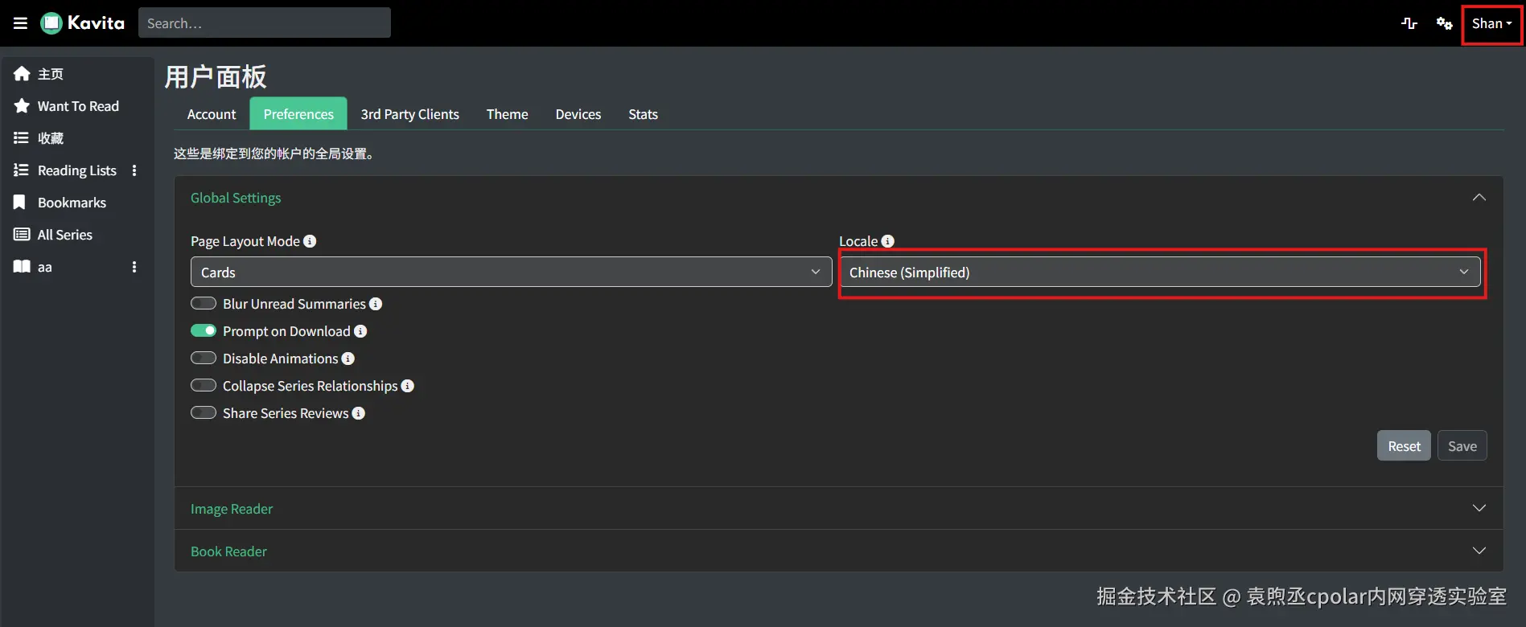Open the Devices tab

point(578,114)
